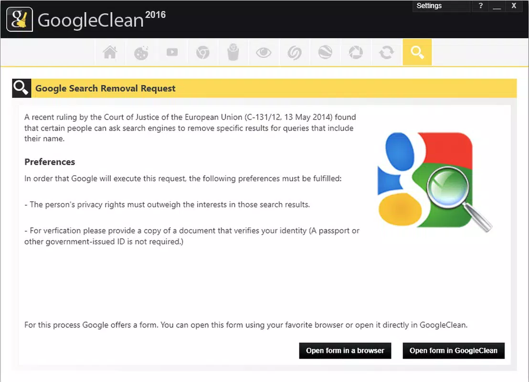Select the cookie cleaner icon
Image resolution: width=529 pixels, height=382 pixels.
tap(141, 53)
